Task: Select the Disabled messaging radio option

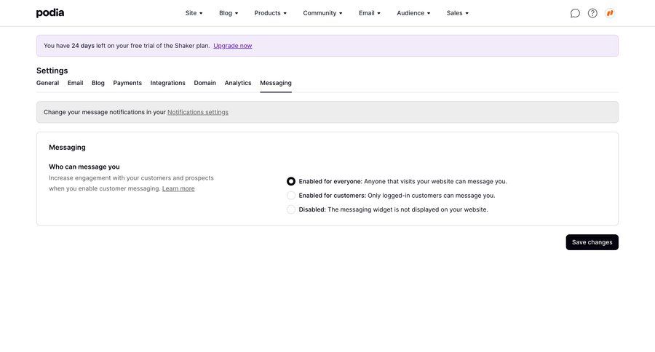Action: (x=291, y=209)
